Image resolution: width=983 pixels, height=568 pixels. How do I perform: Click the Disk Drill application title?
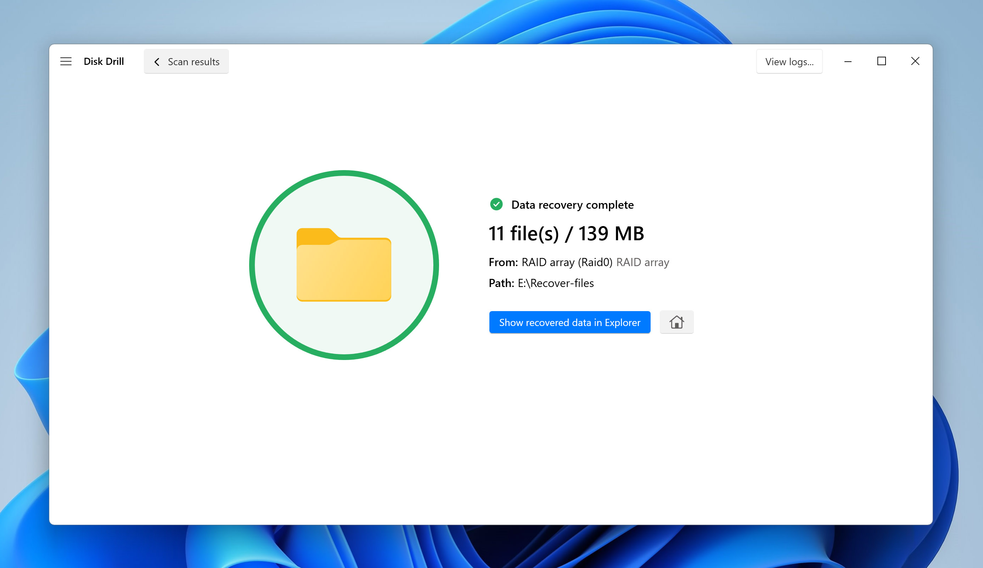point(104,62)
